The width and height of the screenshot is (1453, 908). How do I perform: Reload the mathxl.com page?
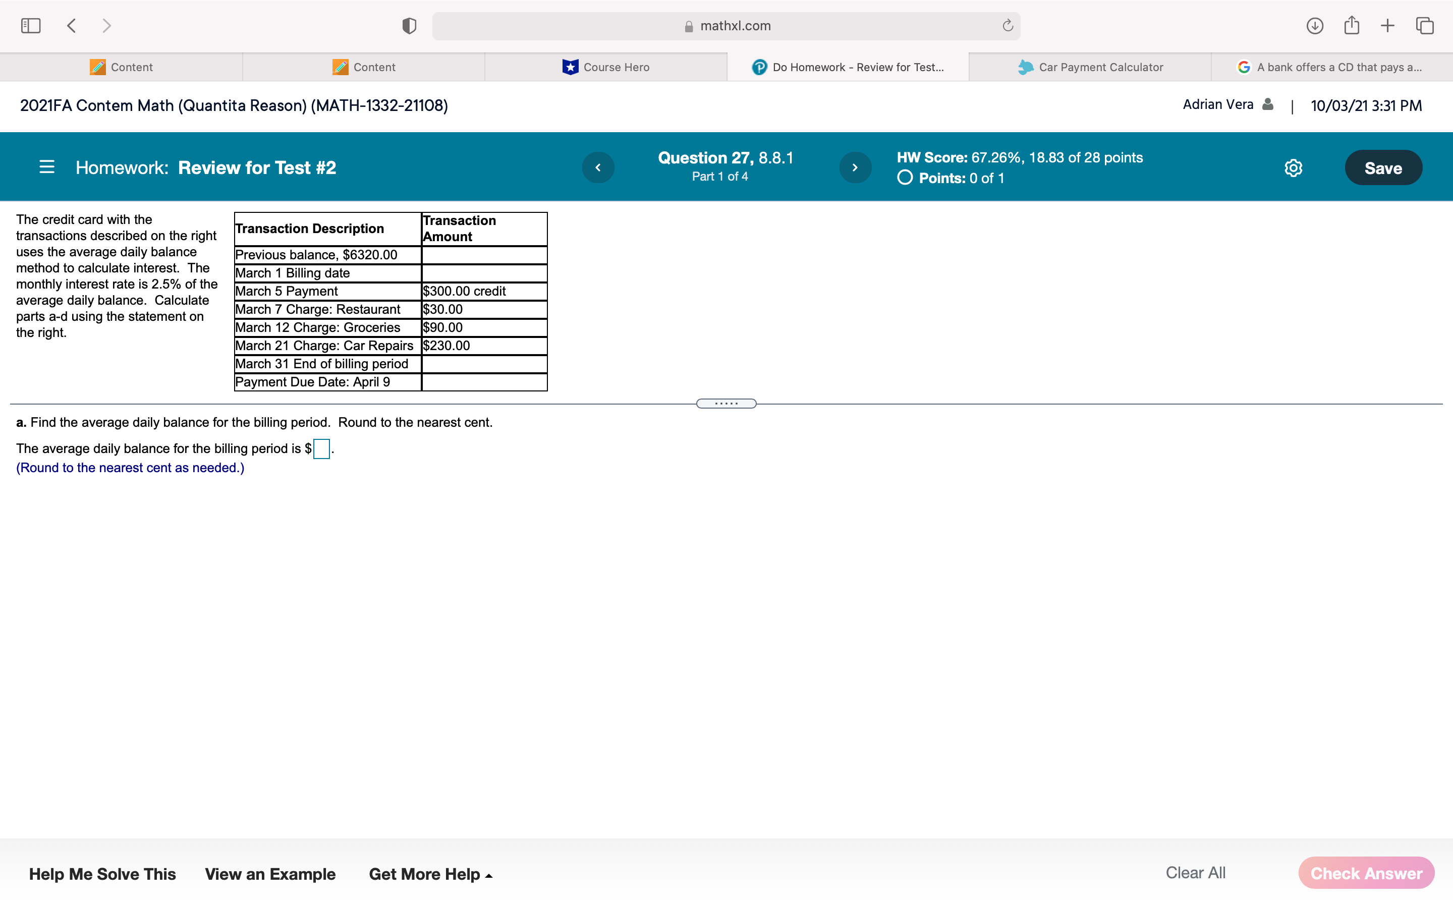[x=1008, y=26]
